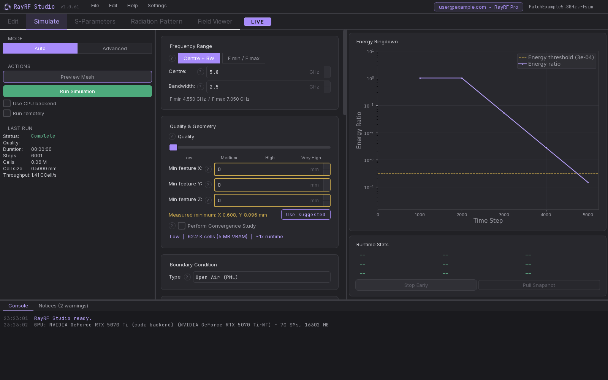Click the Measured minimum text

[x=218, y=215]
